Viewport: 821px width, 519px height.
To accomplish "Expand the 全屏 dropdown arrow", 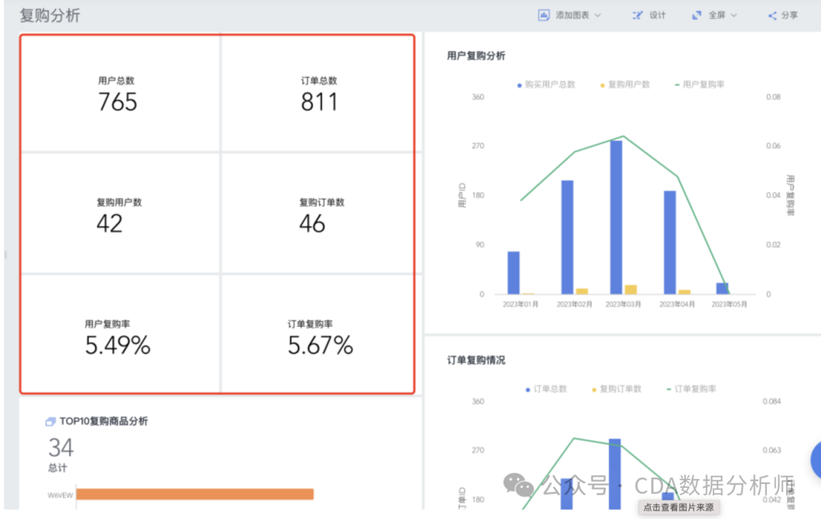I will tap(734, 15).
